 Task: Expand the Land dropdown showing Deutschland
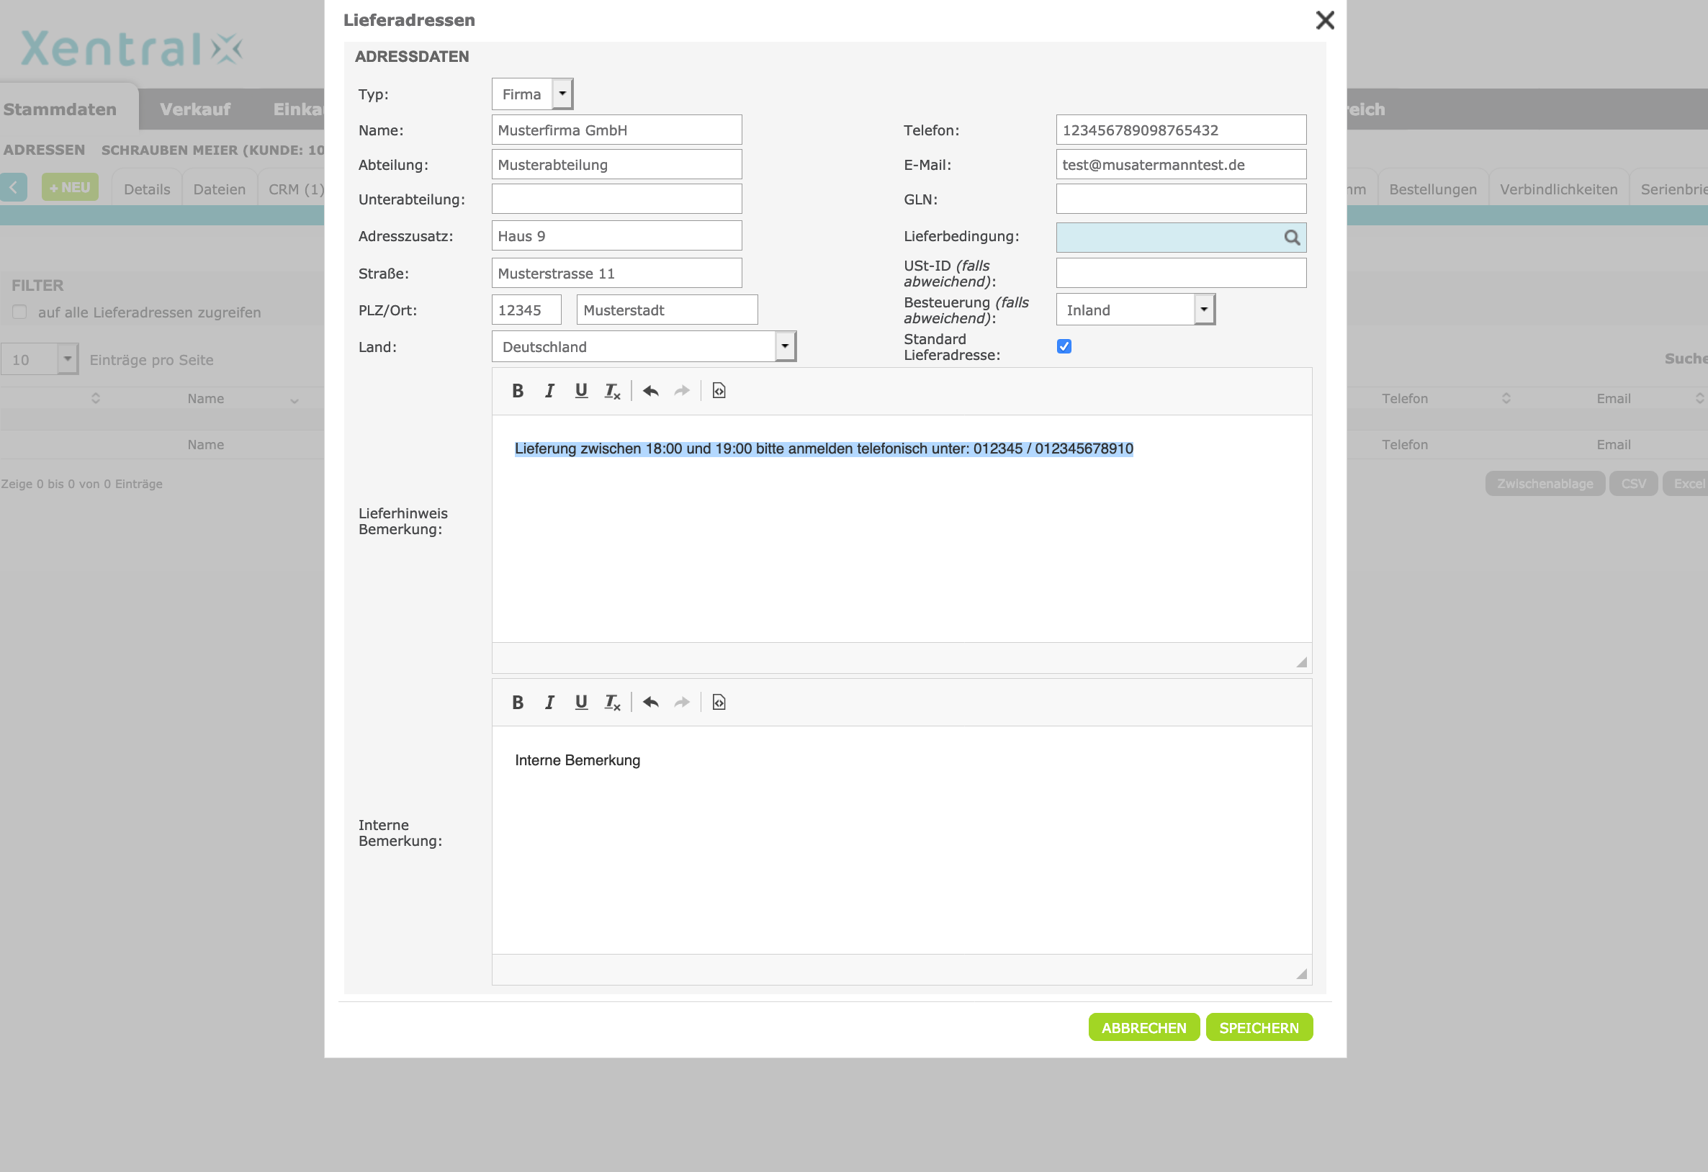[643, 347]
